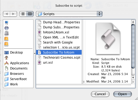The image size is (138, 100).
Task: Go back with the left arrow button
Action: (x=6, y=14)
